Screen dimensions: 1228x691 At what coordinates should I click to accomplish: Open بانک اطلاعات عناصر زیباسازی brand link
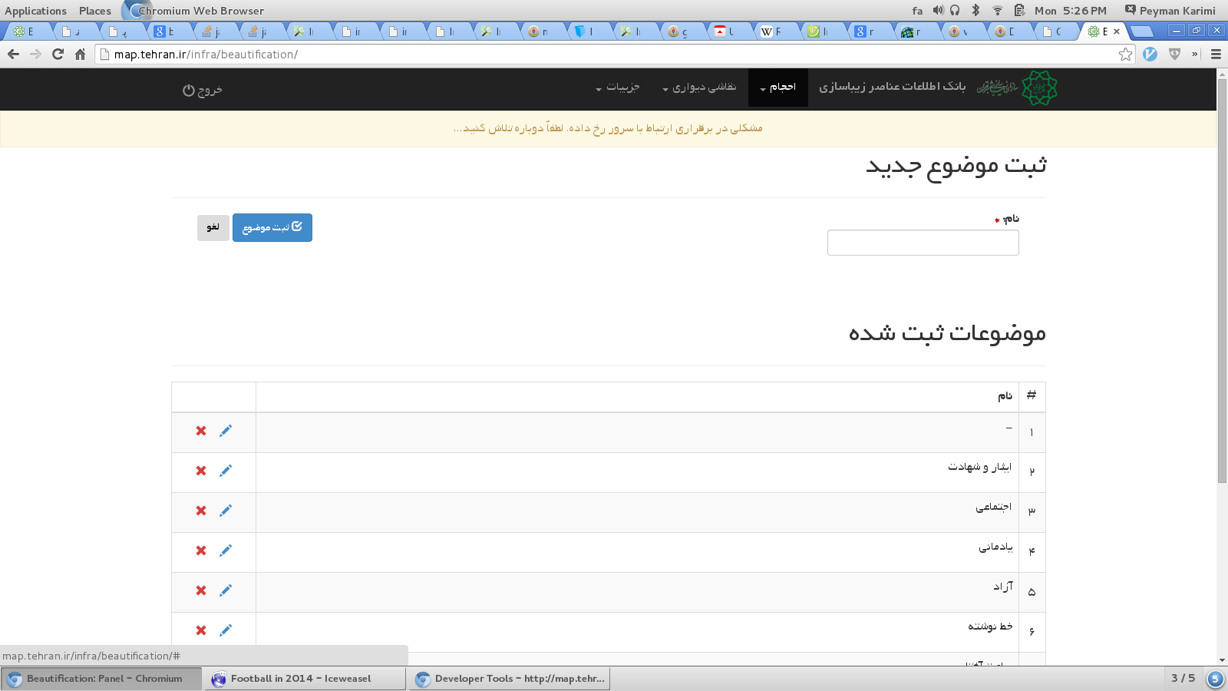point(892,87)
